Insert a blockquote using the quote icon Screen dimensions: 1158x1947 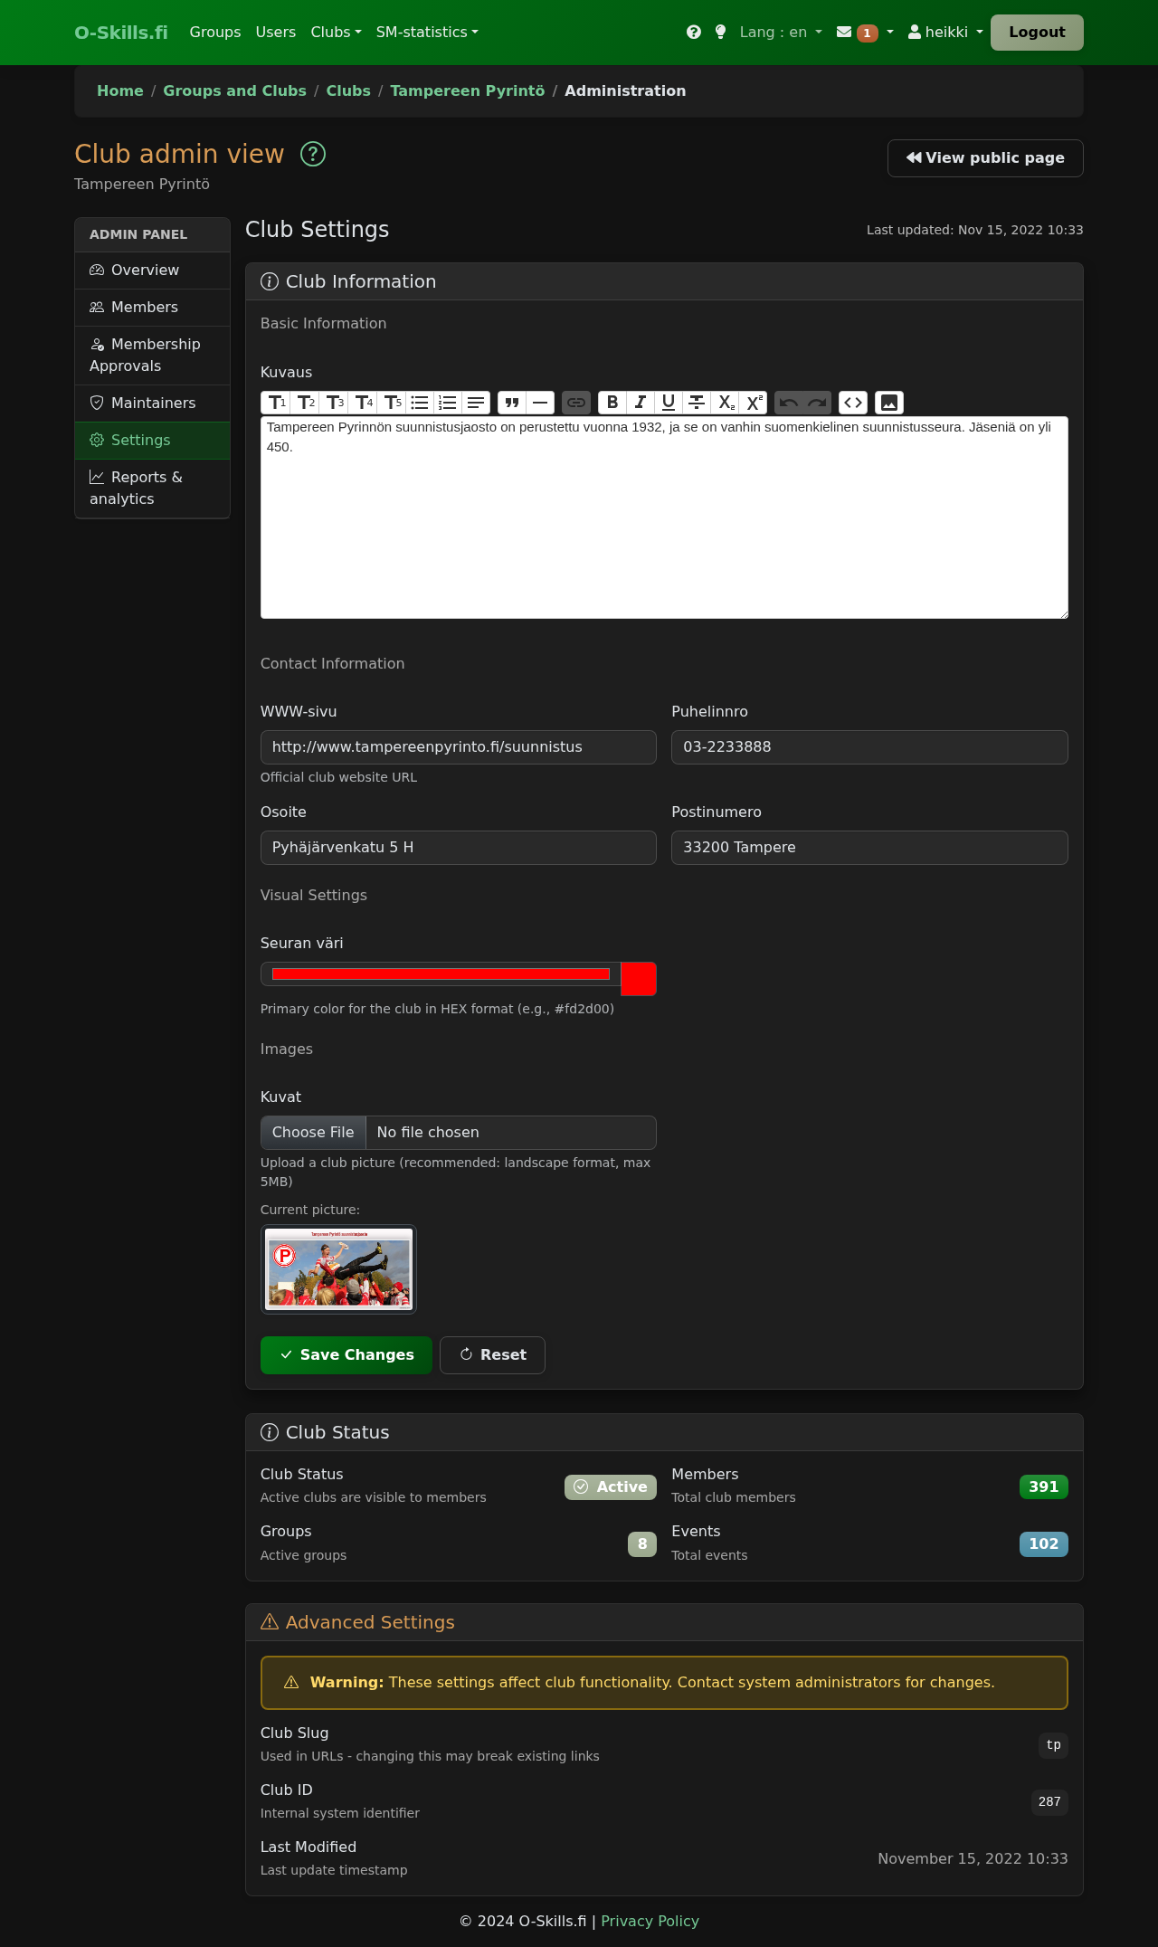coord(512,403)
